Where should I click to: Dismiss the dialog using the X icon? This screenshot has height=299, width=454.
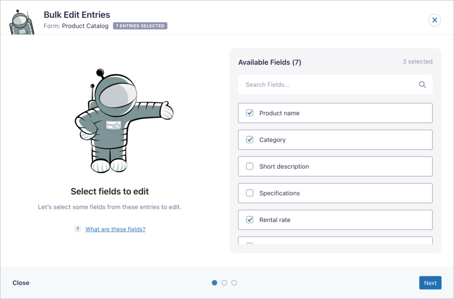click(x=434, y=20)
